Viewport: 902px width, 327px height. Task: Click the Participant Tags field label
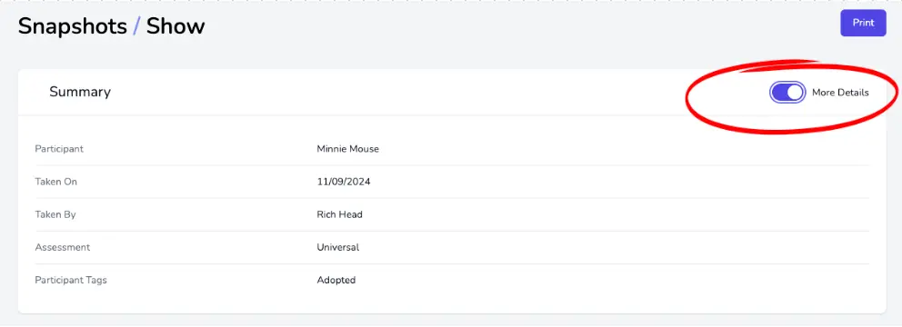tap(71, 281)
